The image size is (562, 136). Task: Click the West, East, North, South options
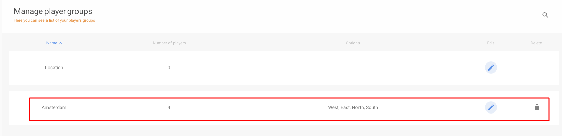pyautogui.click(x=353, y=107)
